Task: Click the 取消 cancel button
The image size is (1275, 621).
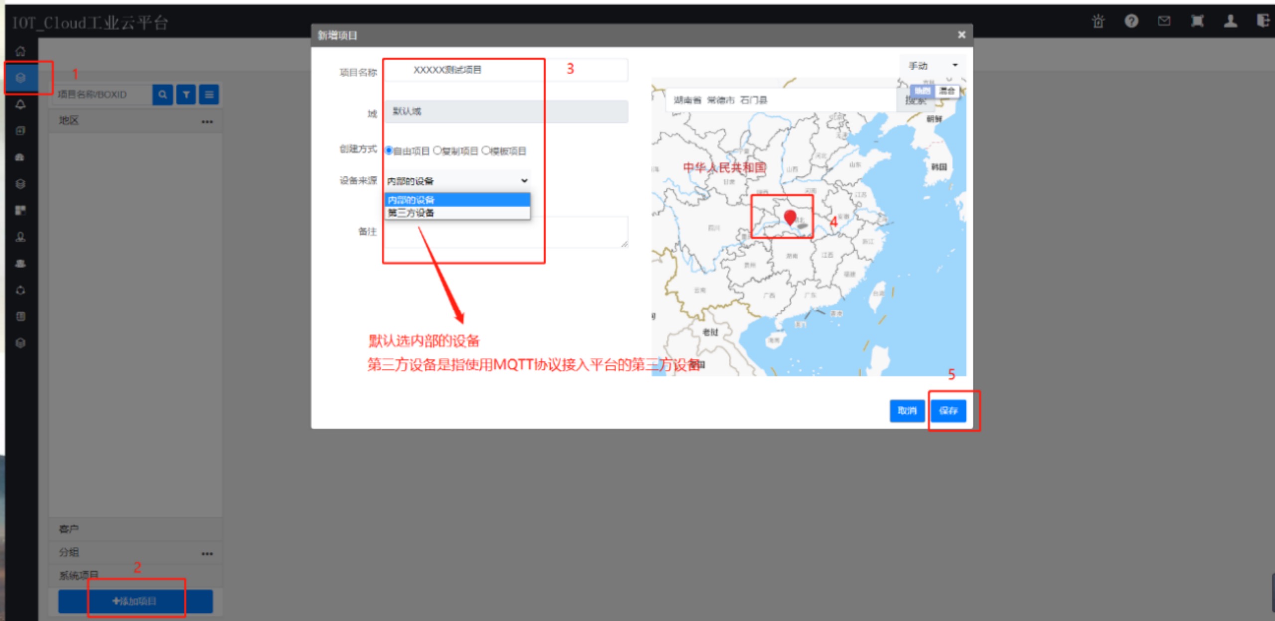Action: (907, 411)
